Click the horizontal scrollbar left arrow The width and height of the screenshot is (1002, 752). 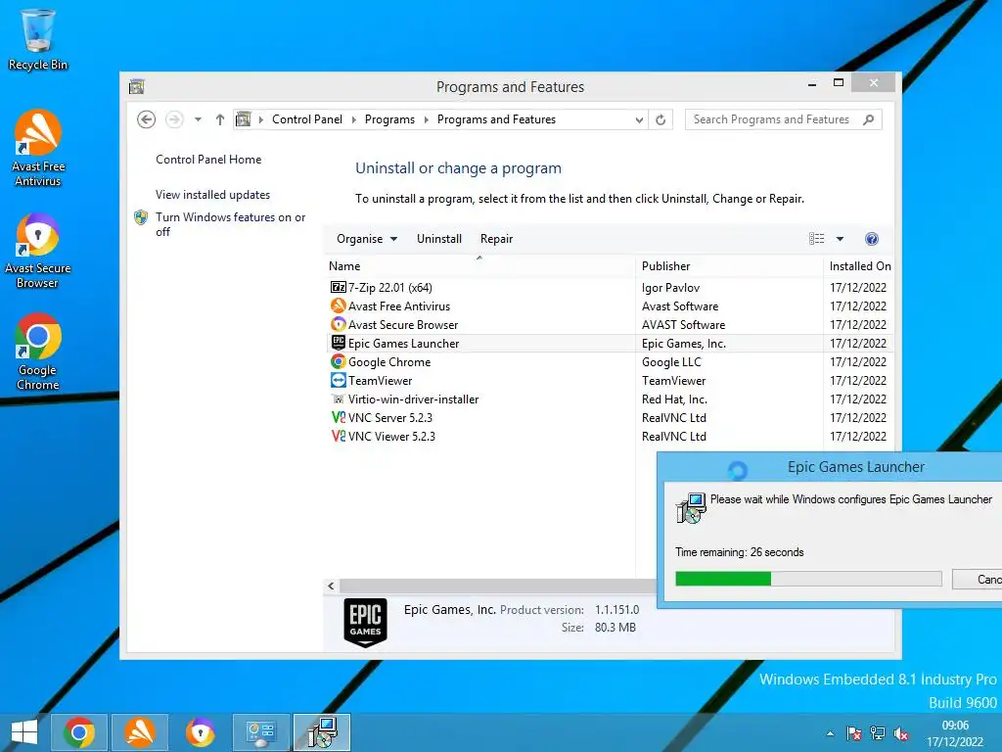pyautogui.click(x=331, y=586)
